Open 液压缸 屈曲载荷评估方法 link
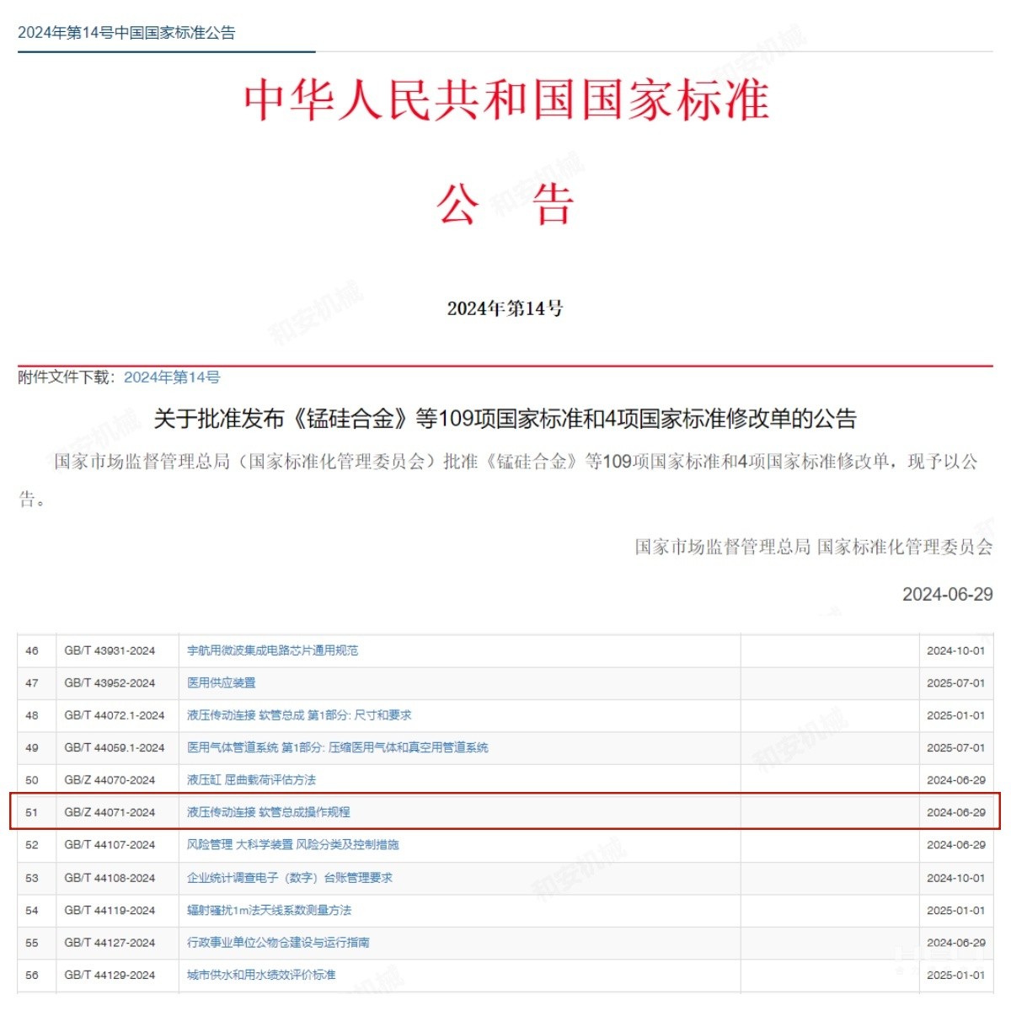 (251, 780)
